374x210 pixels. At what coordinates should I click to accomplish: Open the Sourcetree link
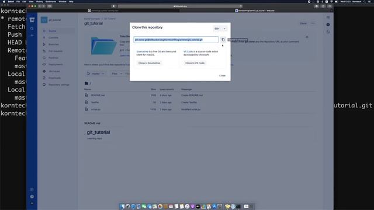coord(142,51)
